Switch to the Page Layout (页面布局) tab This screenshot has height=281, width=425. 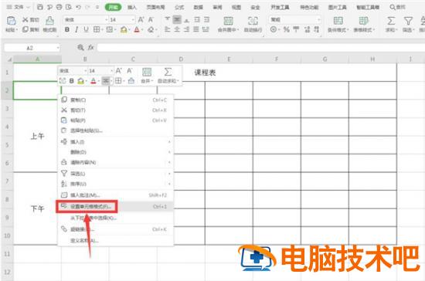[155, 7]
